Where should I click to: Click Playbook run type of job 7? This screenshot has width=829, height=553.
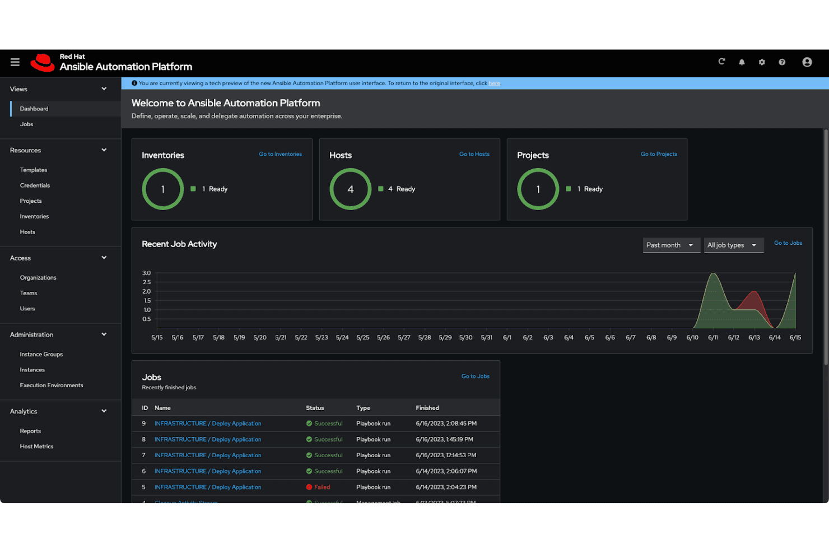(373, 456)
